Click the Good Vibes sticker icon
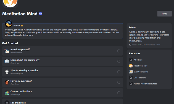Viewport: 174px width, 104px height. [7, 93]
